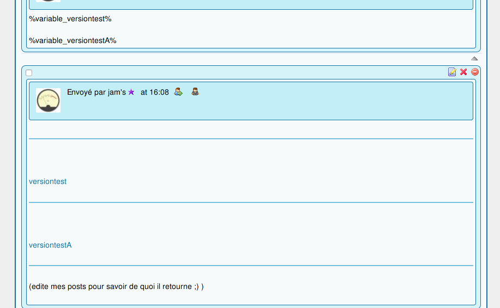Screen dimensions: 500x308
Task: Click the red circle minus icon
Action: pyautogui.click(x=475, y=72)
